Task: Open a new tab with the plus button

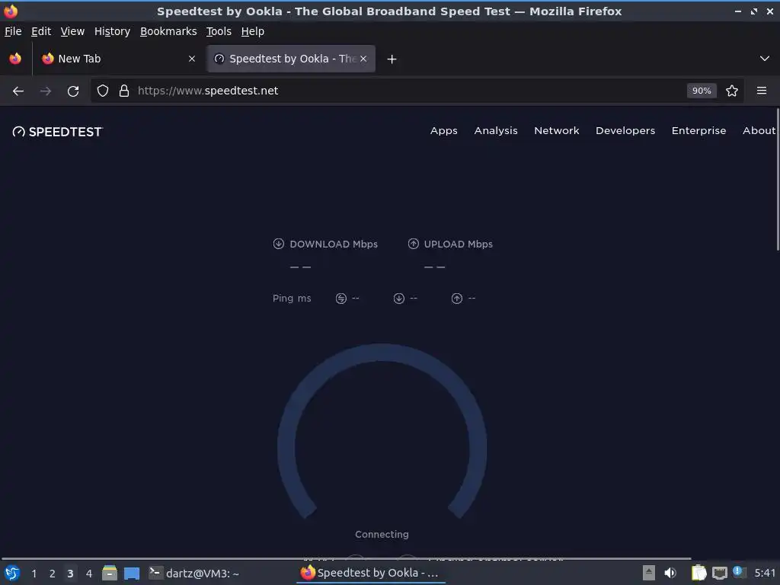Action: point(392,59)
